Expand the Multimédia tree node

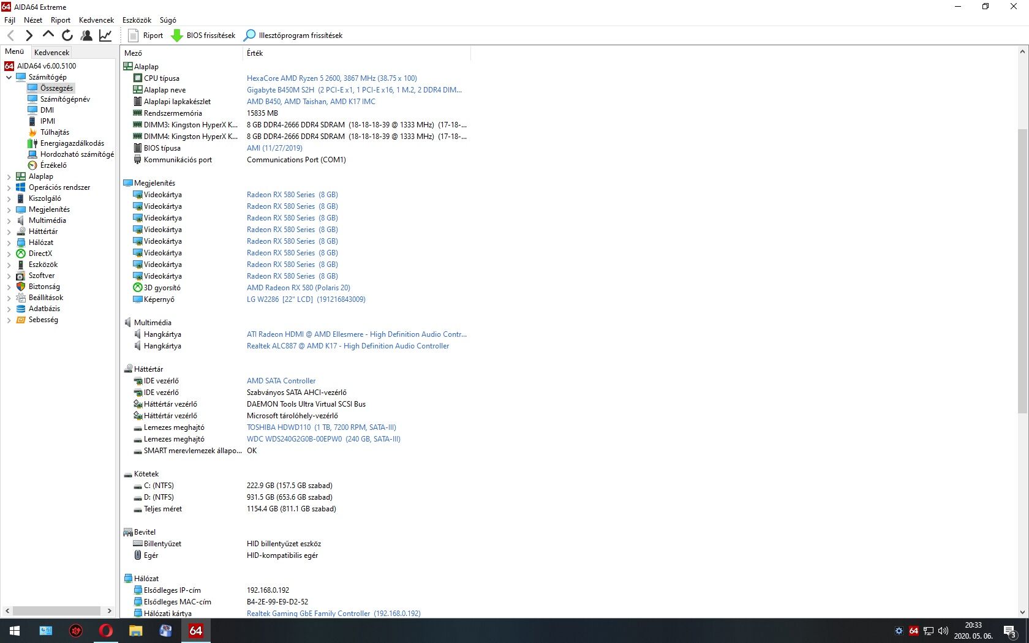tap(9, 220)
